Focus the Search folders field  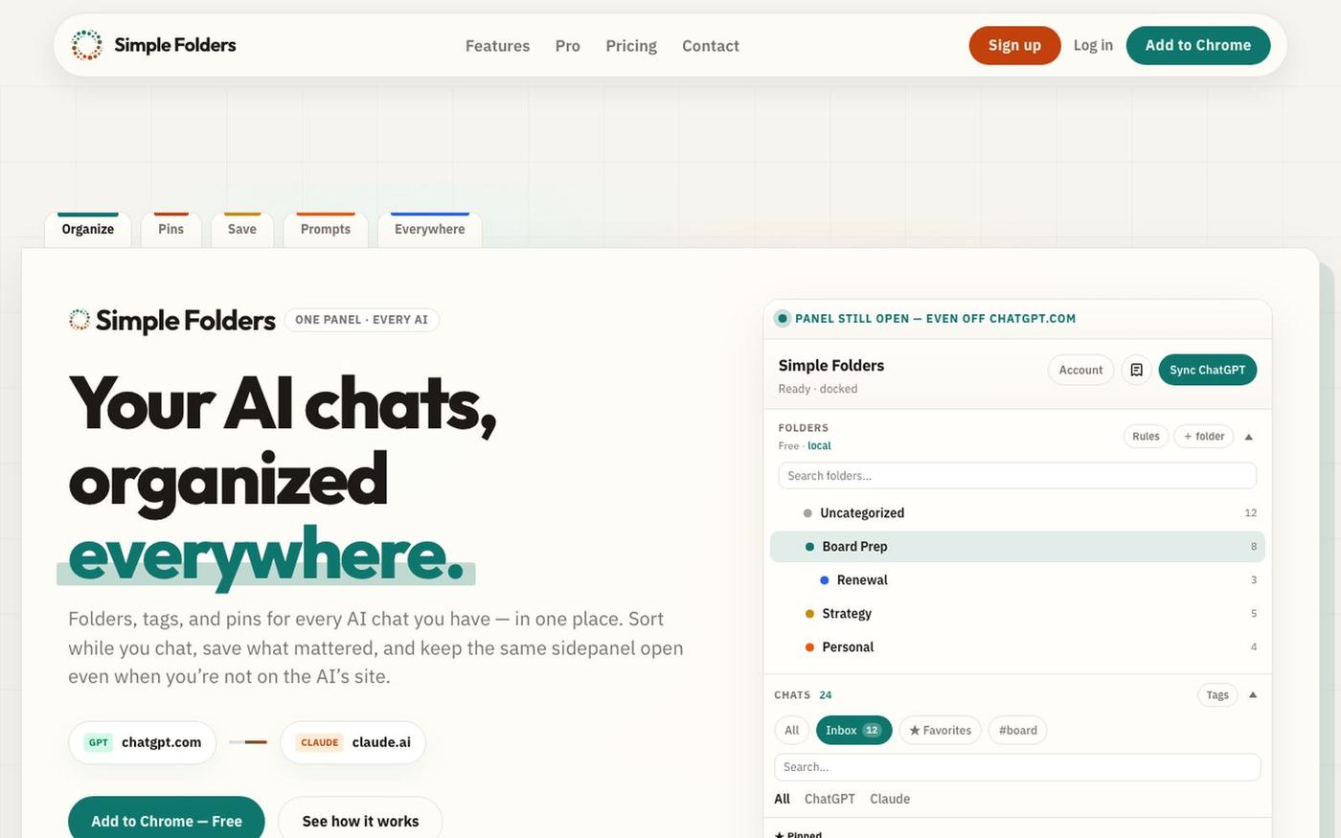[1017, 476]
